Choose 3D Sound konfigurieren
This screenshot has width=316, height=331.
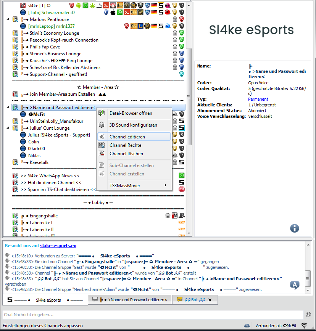coord(135,125)
